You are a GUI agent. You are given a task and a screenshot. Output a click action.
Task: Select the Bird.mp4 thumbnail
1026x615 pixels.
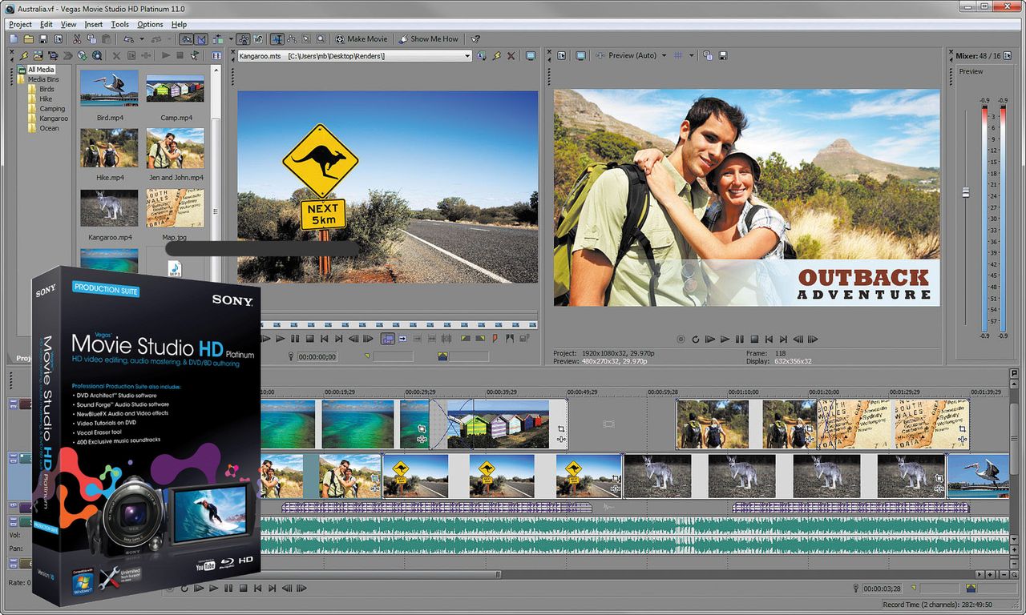[x=109, y=88]
